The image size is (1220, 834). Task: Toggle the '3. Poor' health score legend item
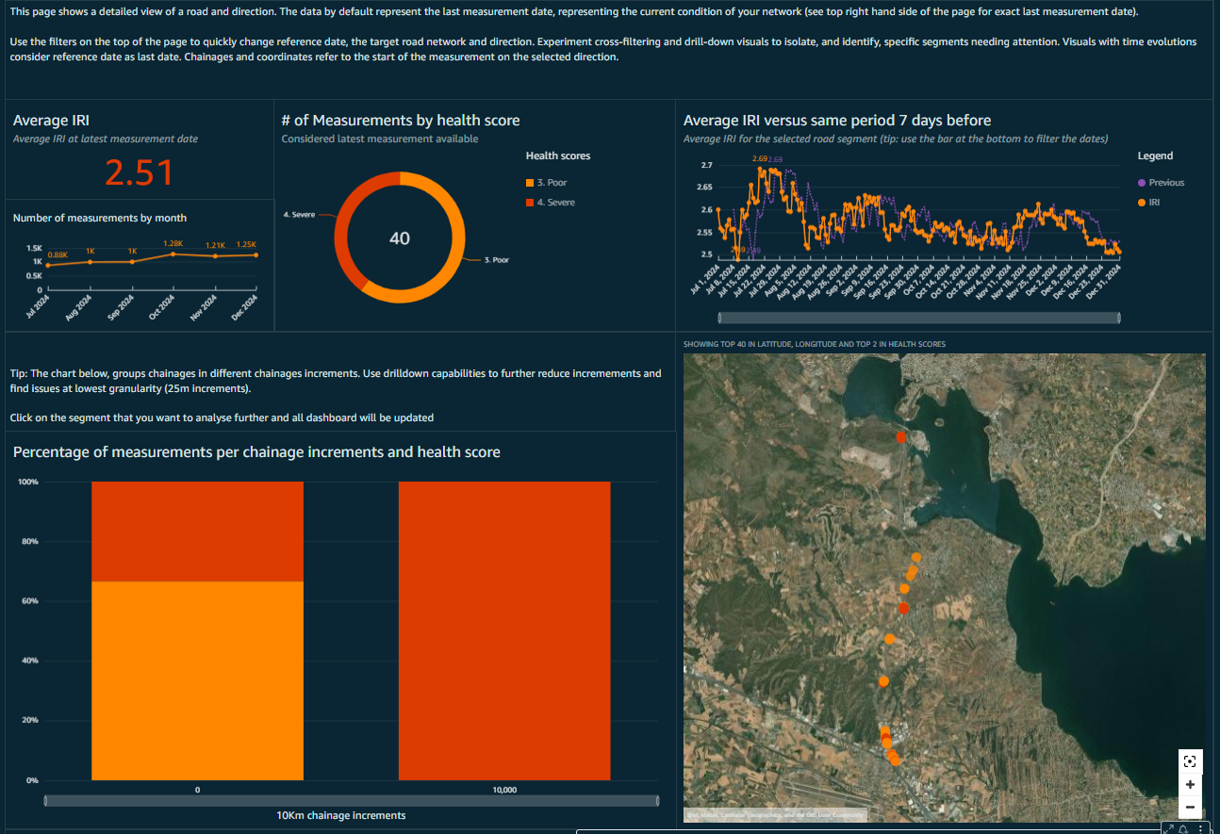click(552, 183)
